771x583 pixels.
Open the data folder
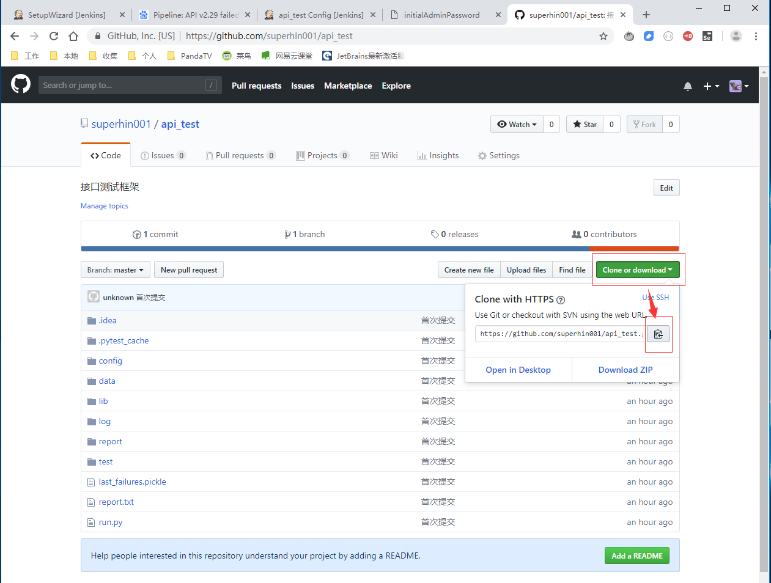point(107,381)
